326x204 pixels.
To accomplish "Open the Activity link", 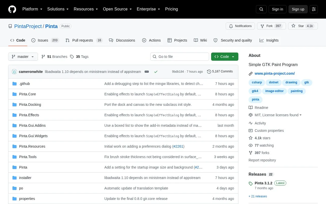I will [257, 123].
